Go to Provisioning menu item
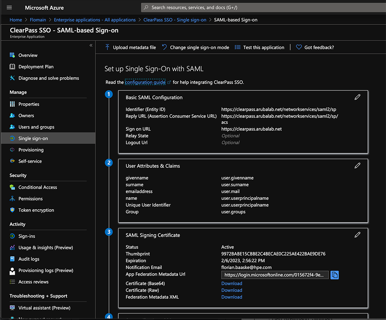 point(31,150)
